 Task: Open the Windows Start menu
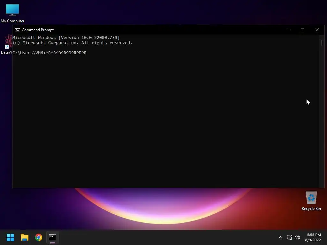(10, 237)
